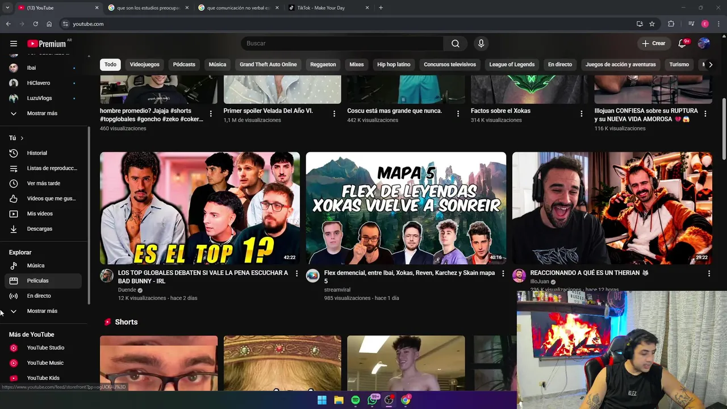Open Videos que me gustan
Screen dimensions: 727x409
[x=43, y=198]
